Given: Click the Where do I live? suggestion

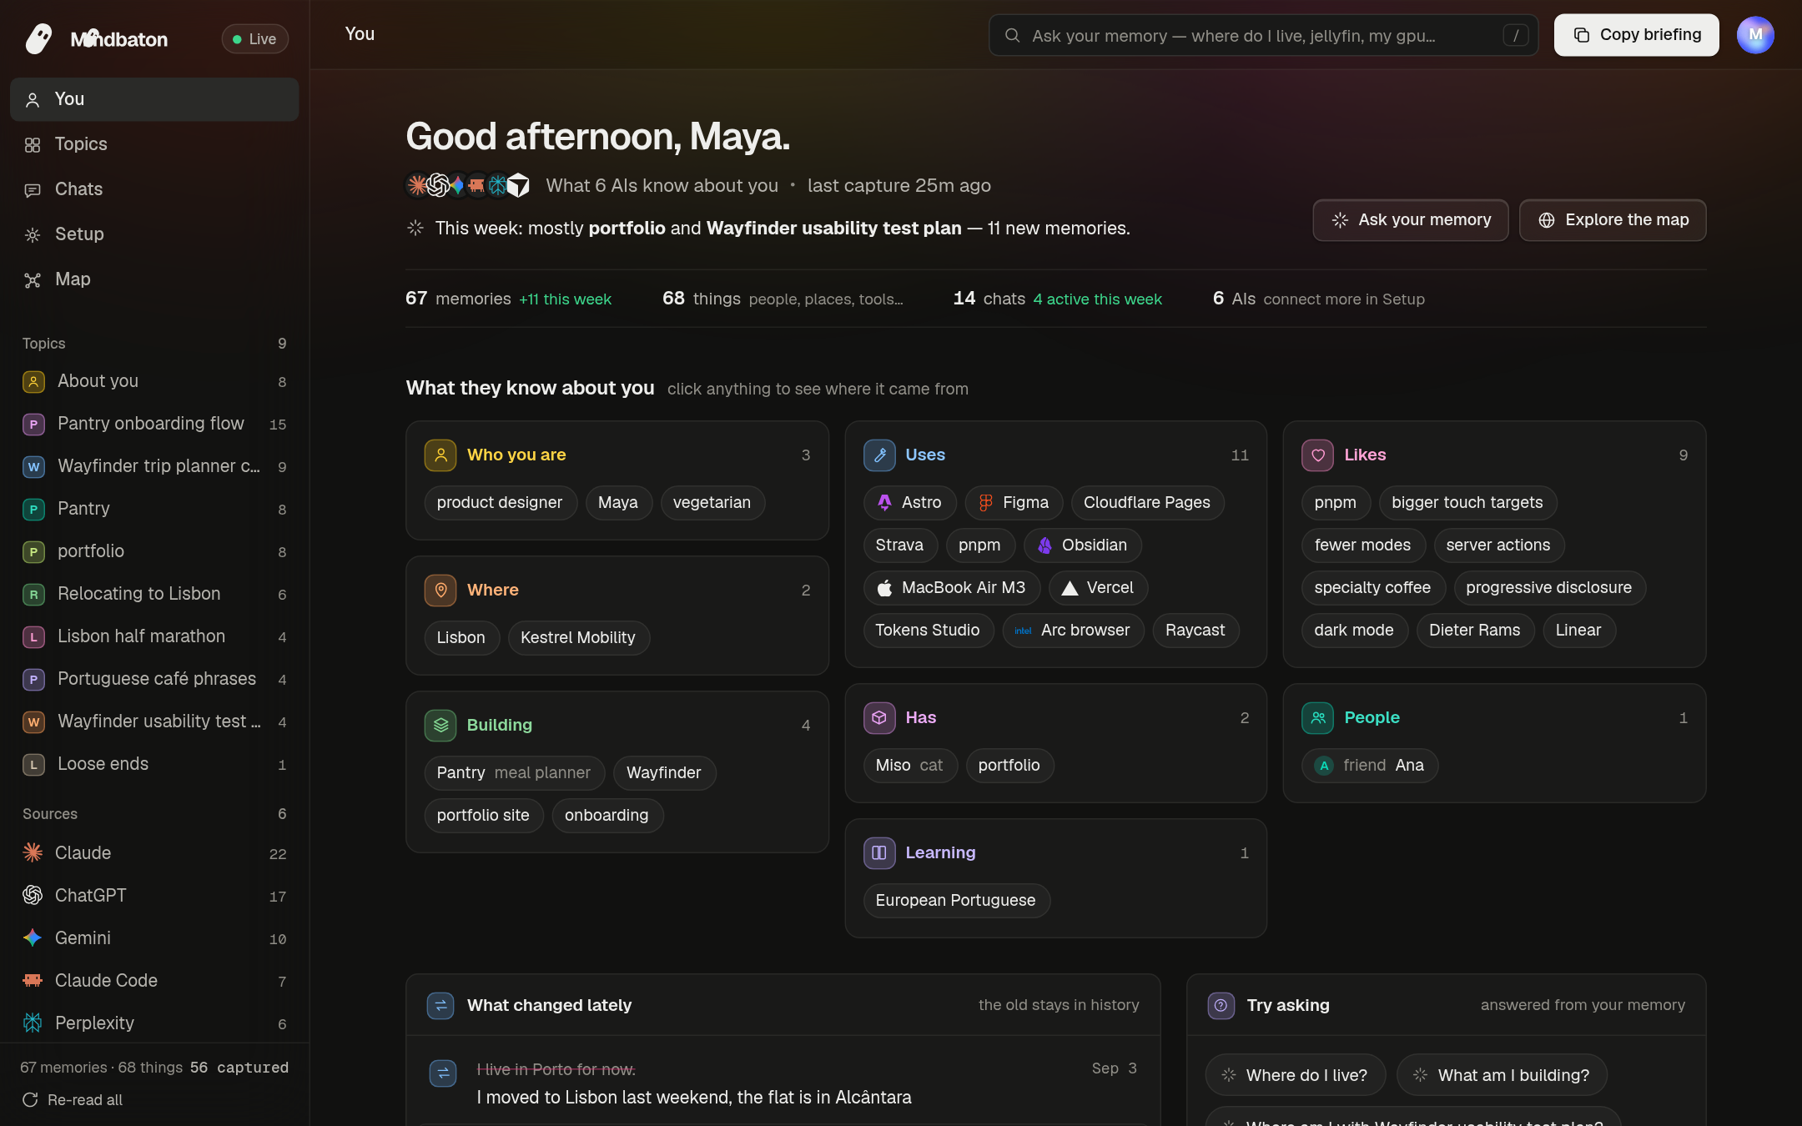Looking at the screenshot, I should 1295,1076.
